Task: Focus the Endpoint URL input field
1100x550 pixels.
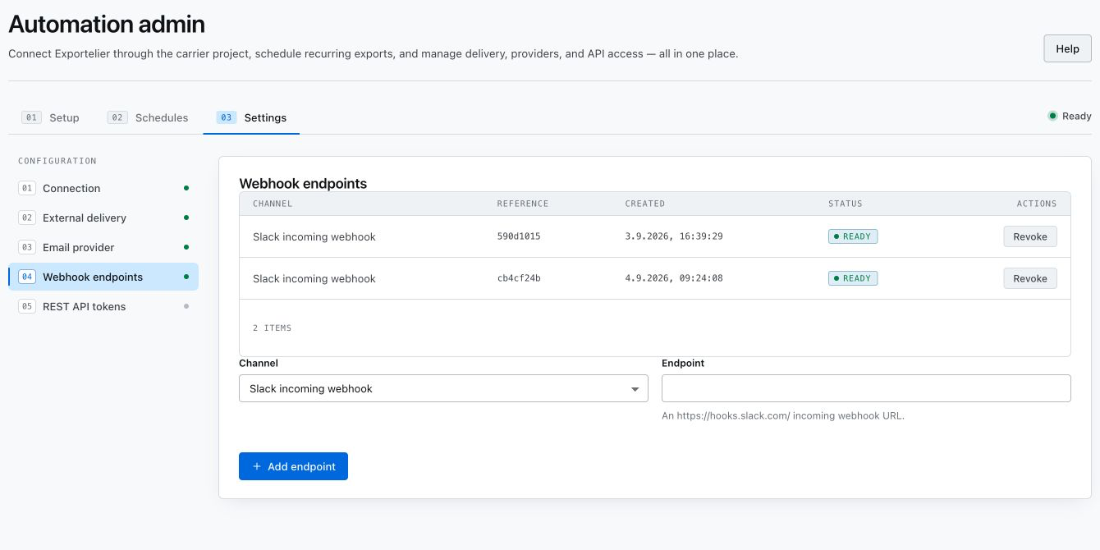Action: 866,388
